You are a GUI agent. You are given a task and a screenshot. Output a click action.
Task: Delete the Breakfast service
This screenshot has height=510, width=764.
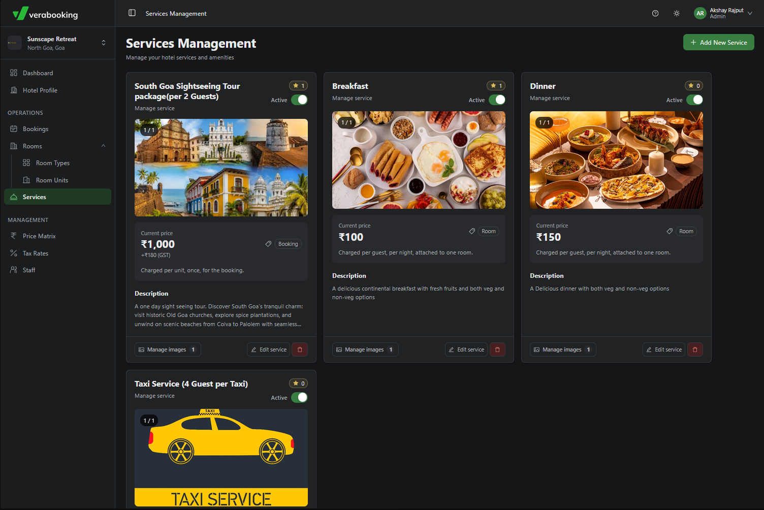click(x=497, y=349)
